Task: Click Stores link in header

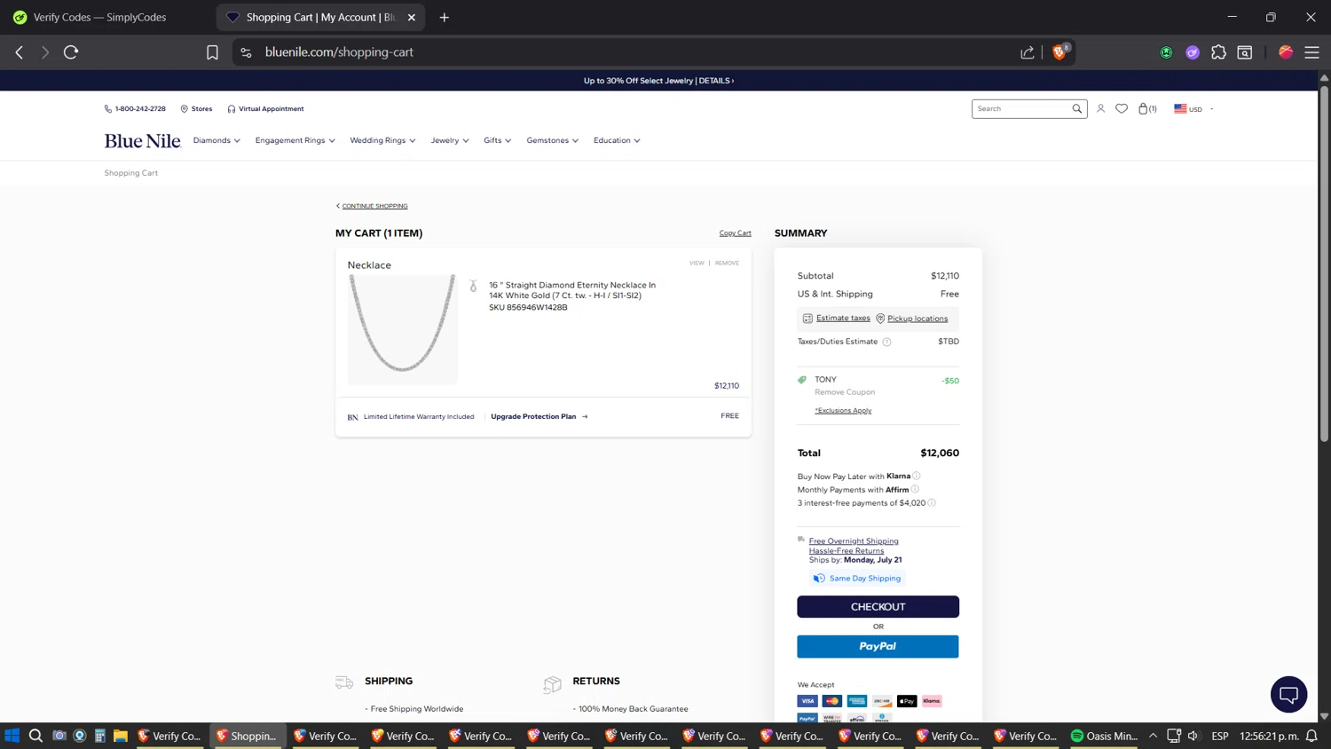Action: tap(196, 109)
